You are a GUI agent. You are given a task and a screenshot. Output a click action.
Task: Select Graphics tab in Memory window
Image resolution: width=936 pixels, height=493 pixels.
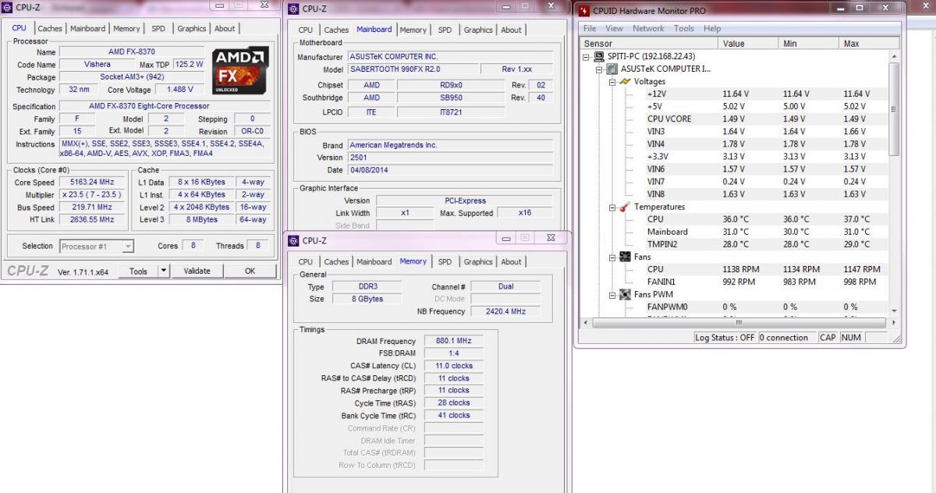(478, 261)
